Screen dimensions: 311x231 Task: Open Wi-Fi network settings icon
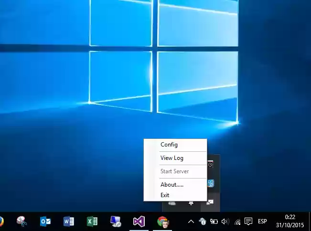pyautogui.click(x=237, y=221)
